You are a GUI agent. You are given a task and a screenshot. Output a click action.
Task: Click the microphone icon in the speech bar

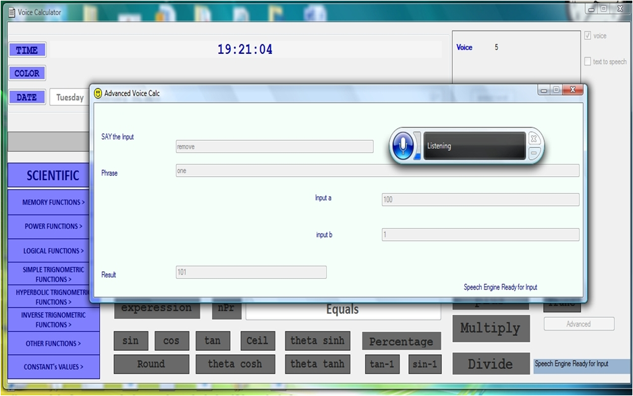[x=402, y=146]
